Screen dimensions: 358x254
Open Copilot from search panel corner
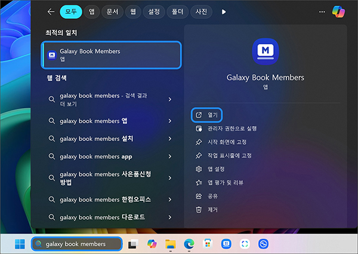point(338,12)
